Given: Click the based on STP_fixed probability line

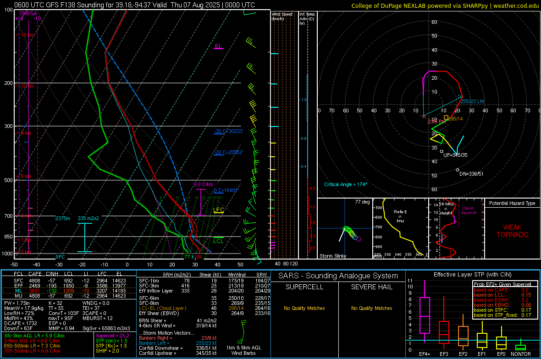Looking at the screenshot, I should pos(502,315).
